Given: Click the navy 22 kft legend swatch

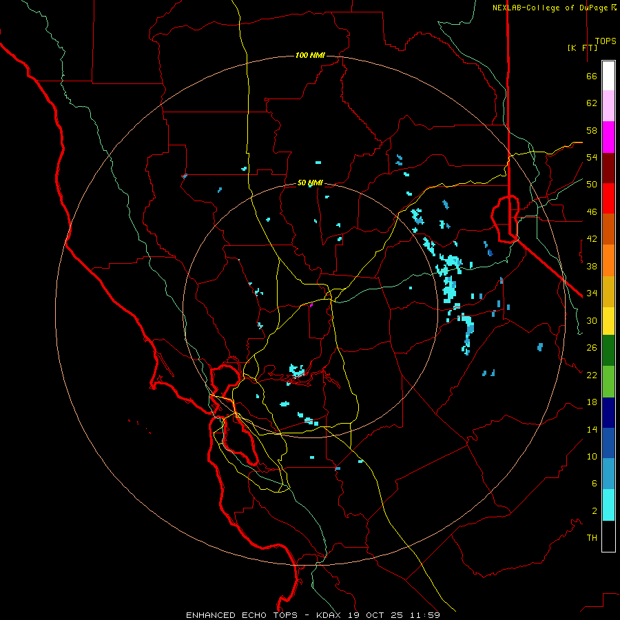Looking at the screenshot, I should pyautogui.click(x=608, y=413).
